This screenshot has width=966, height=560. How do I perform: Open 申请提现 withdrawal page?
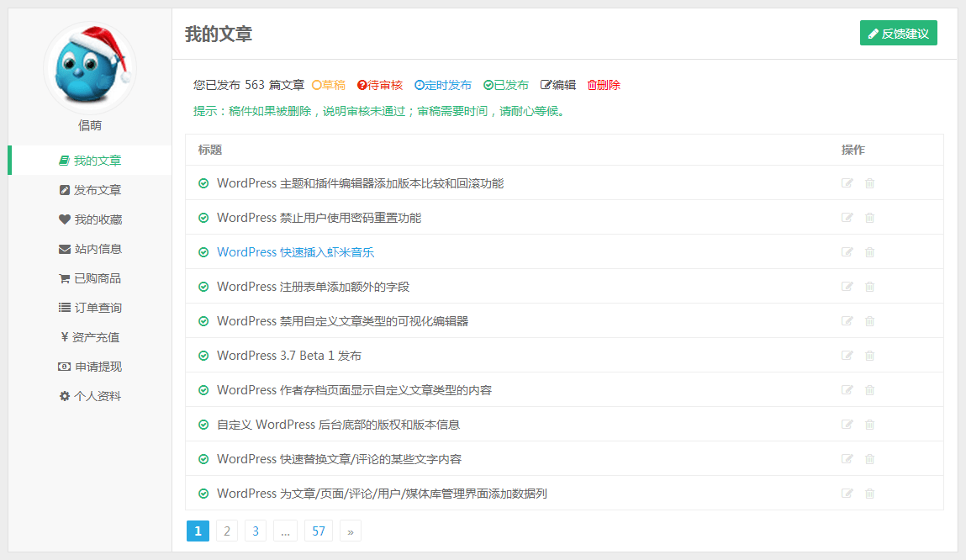tap(90, 367)
